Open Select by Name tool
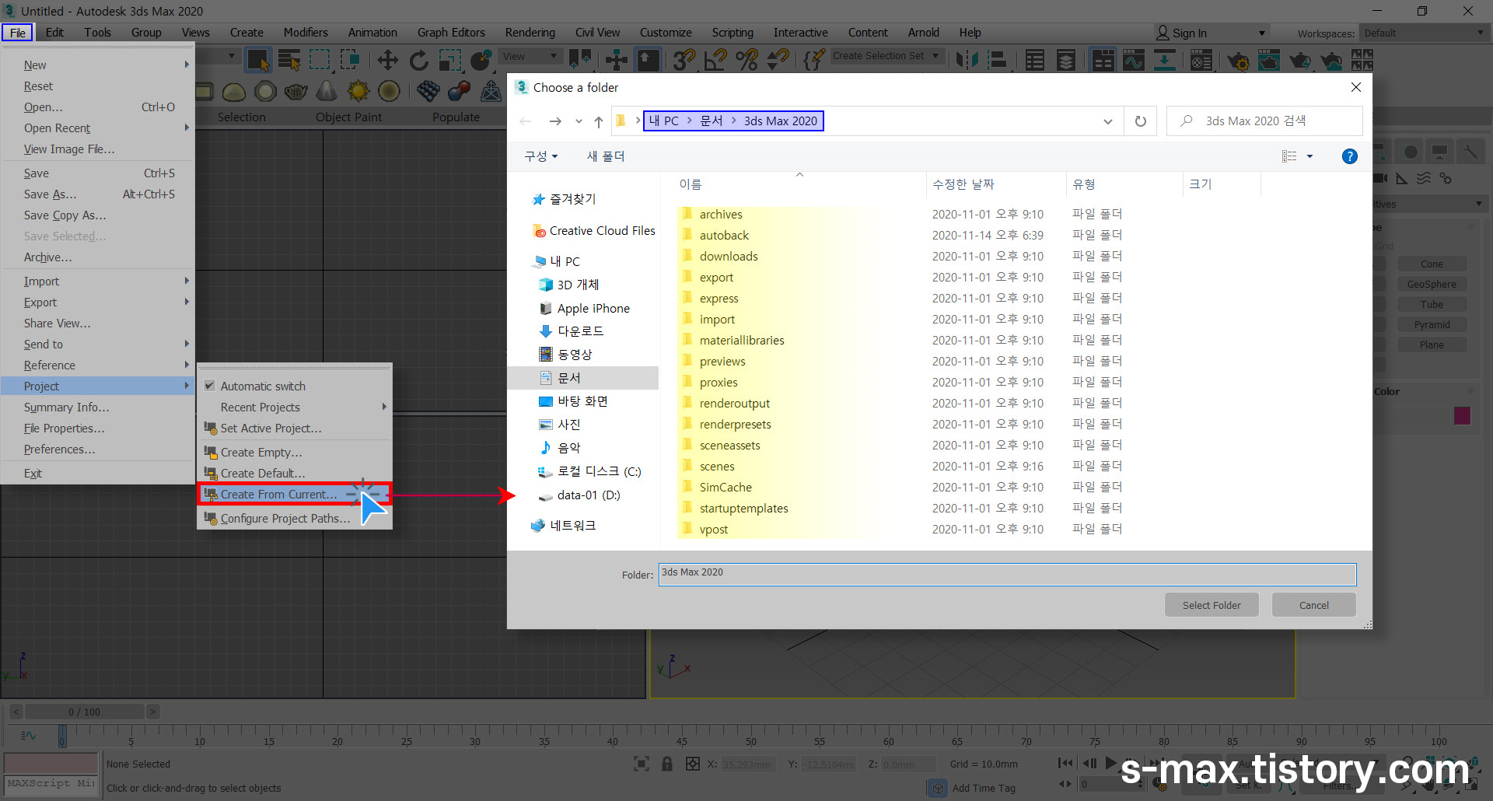The width and height of the screenshot is (1493, 801). click(x=289, y=60)
